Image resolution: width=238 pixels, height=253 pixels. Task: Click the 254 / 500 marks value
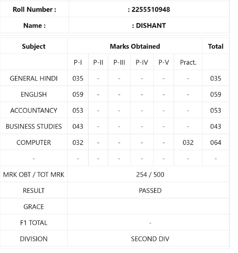(x=150, y=175)
